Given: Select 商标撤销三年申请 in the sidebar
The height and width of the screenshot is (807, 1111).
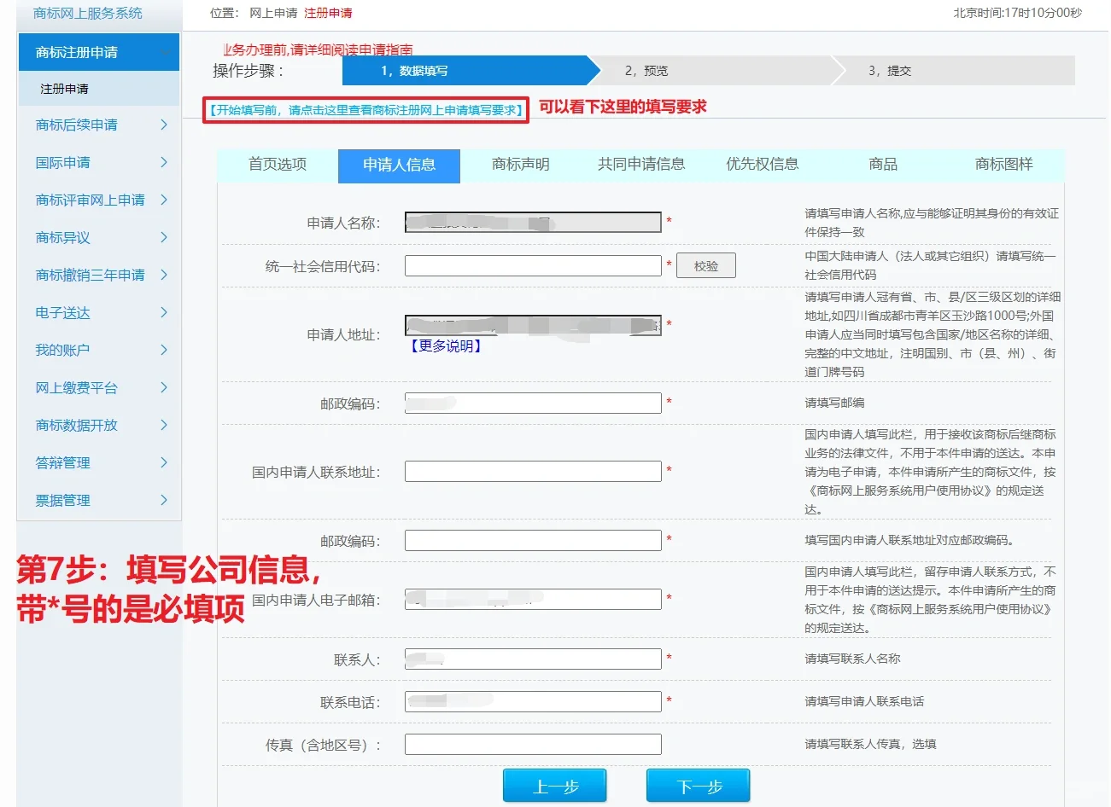Looking at the screenshot, I should point(91,275).
